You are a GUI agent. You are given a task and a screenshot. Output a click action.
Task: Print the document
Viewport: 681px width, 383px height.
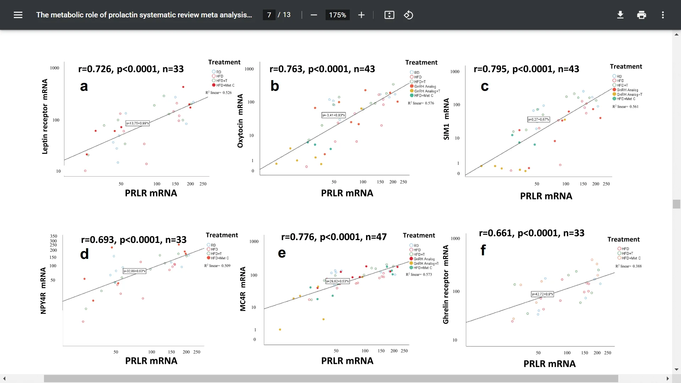pyautogui.click(x=641, y=15)
